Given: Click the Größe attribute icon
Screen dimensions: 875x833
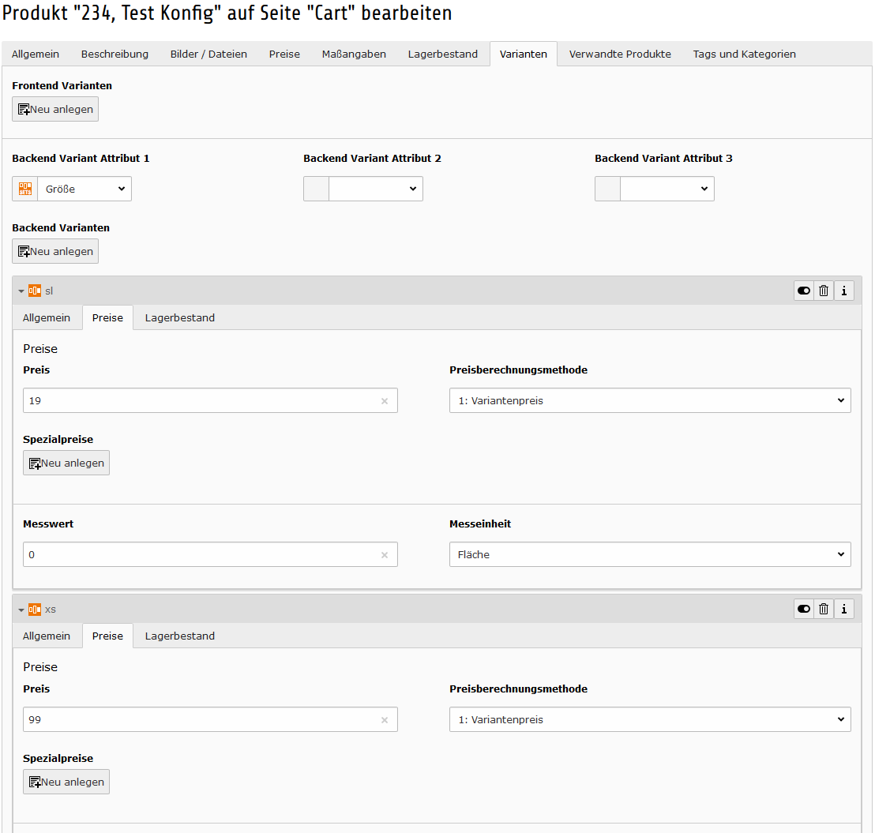Looking at the screenshot, I should point(25,189).
